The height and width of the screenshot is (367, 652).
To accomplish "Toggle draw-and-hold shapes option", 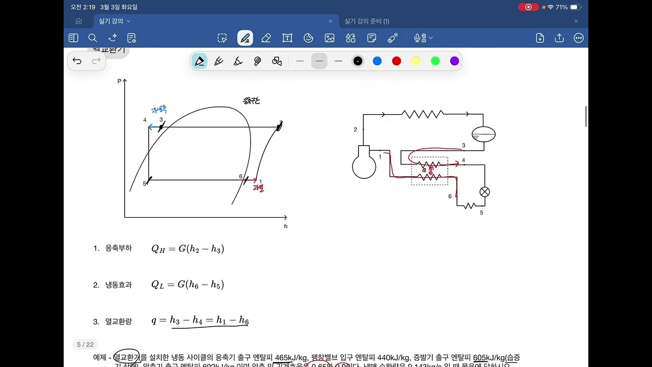I will pyautogui.click(x=277, y=61).
